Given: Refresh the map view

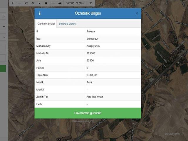Looking at the screenshot, I should [26, 3].
